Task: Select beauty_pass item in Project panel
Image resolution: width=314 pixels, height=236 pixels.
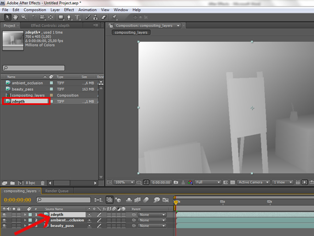Action: (x=23, y=89)
